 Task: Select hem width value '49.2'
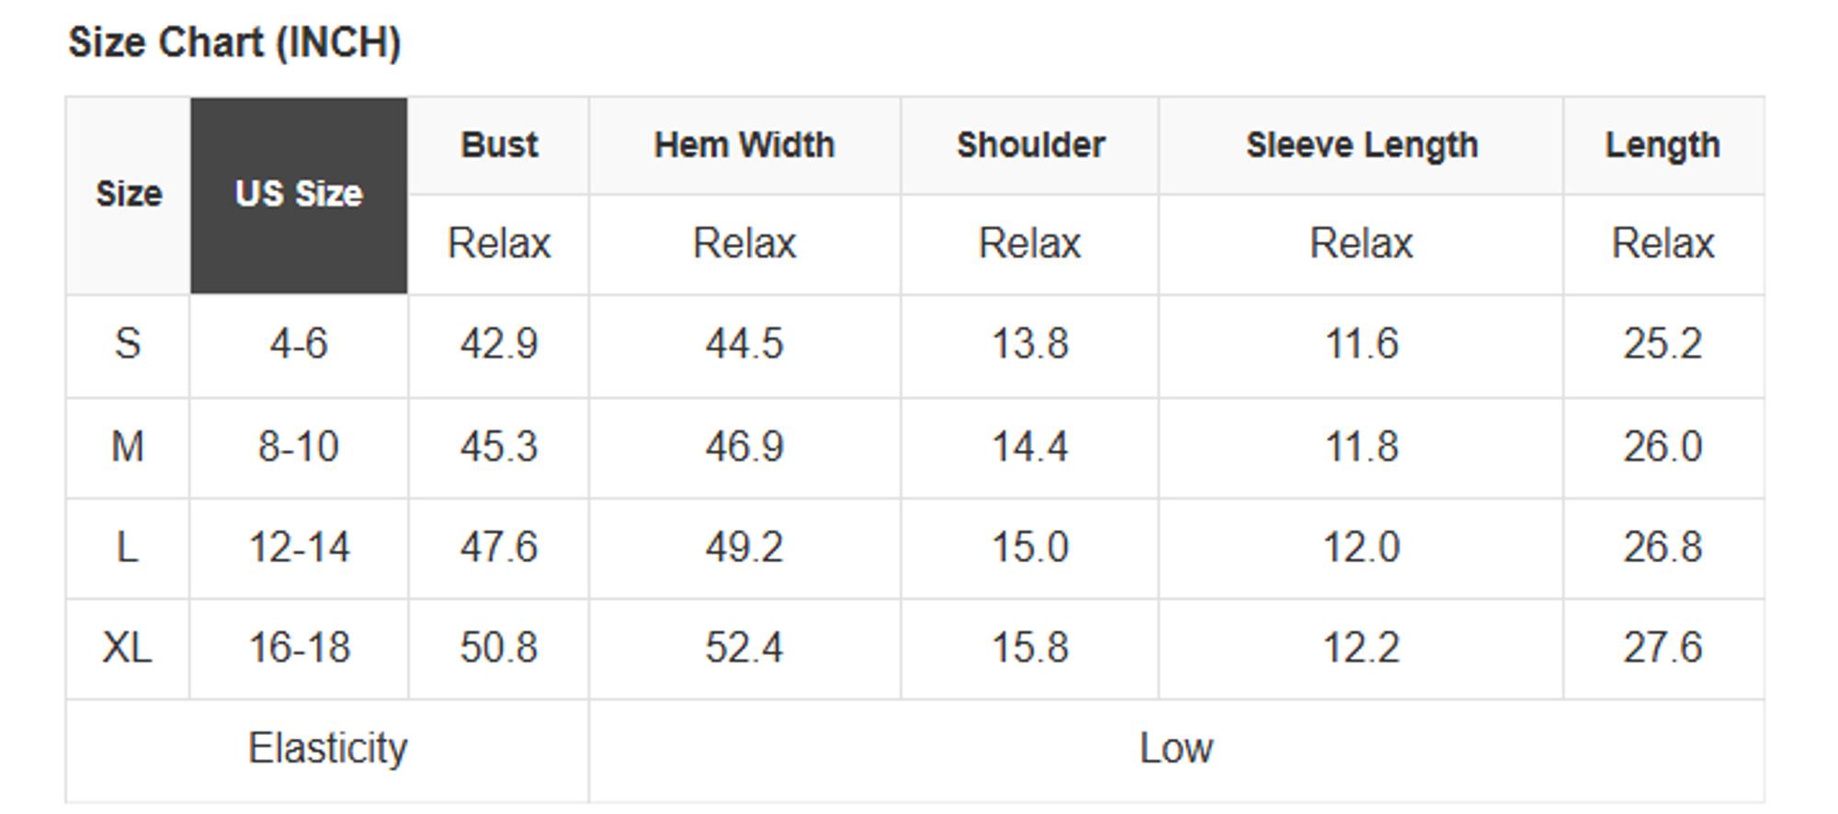[744, 548]
